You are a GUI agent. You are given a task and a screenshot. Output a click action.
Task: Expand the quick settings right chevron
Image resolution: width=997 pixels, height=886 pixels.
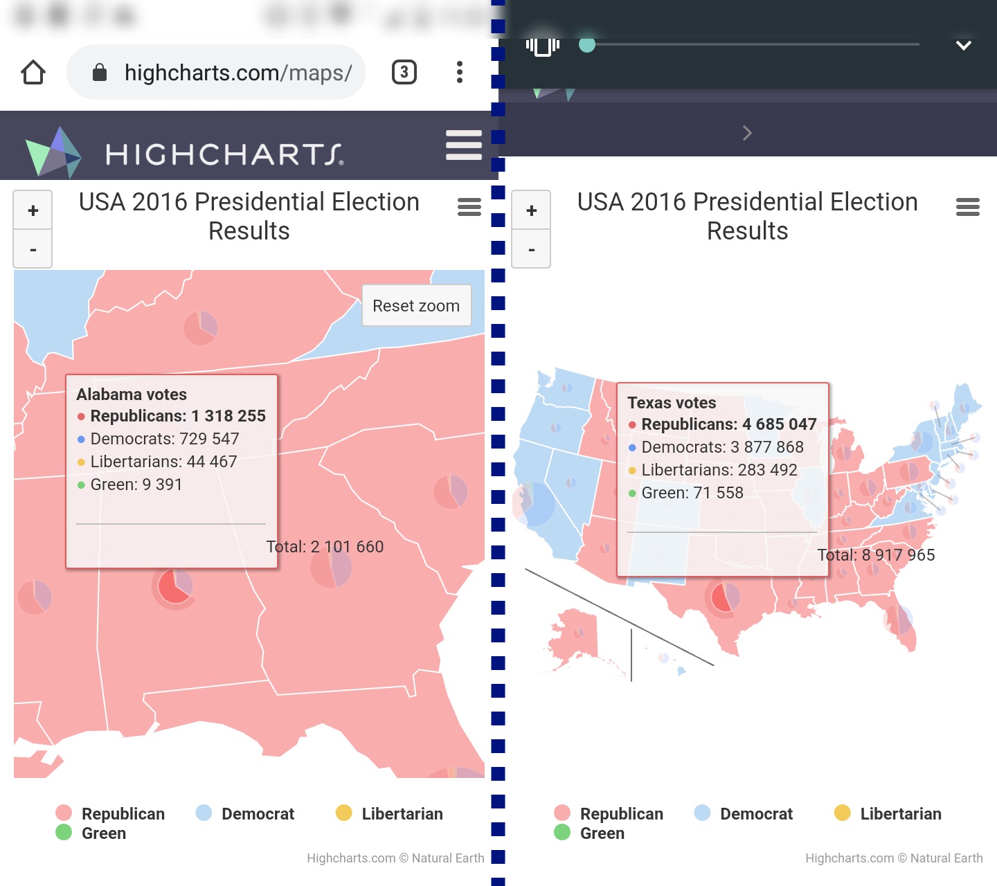pos(747,133)
